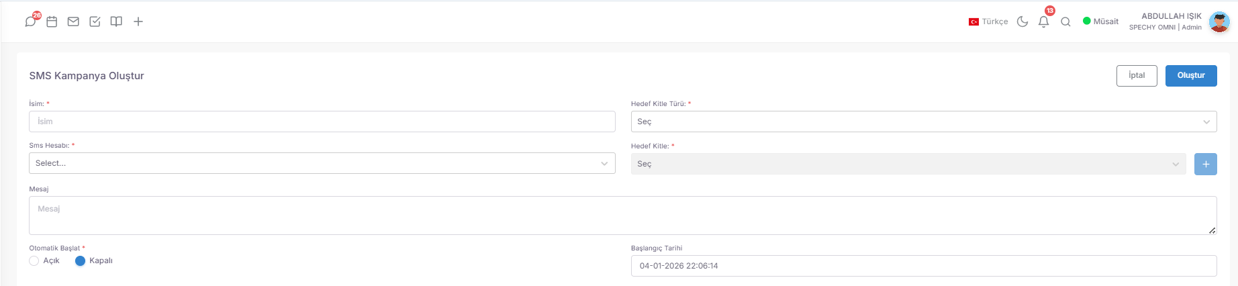Click the plus shortcut icon in top bar
The image size is (1238, 286).
tap(138, 21)
